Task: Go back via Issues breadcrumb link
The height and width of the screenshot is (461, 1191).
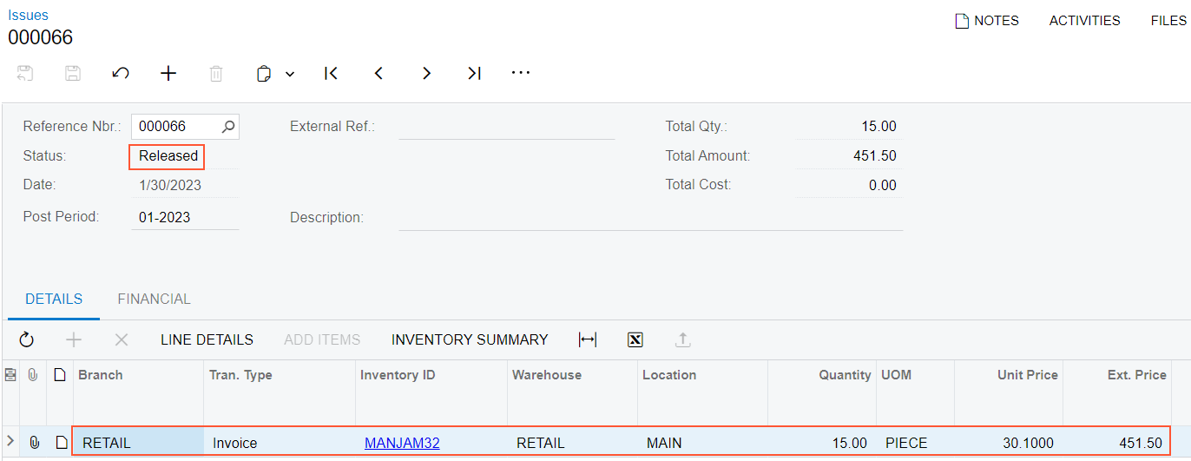Action: tap(29, 15)
